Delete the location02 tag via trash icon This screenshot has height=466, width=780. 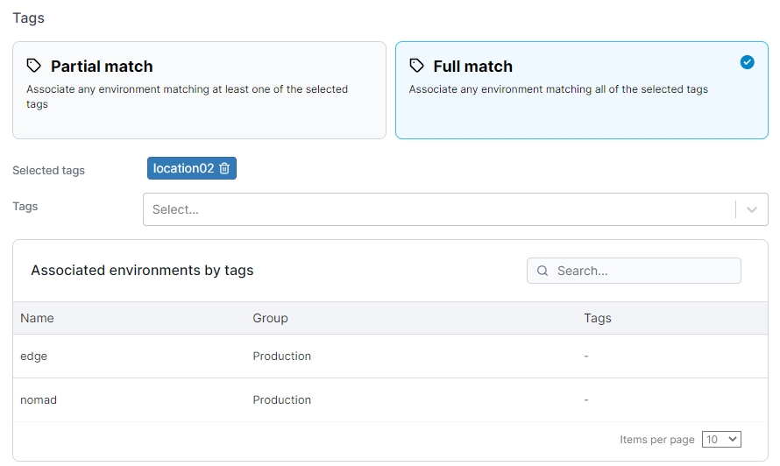(x=224, y=168)
